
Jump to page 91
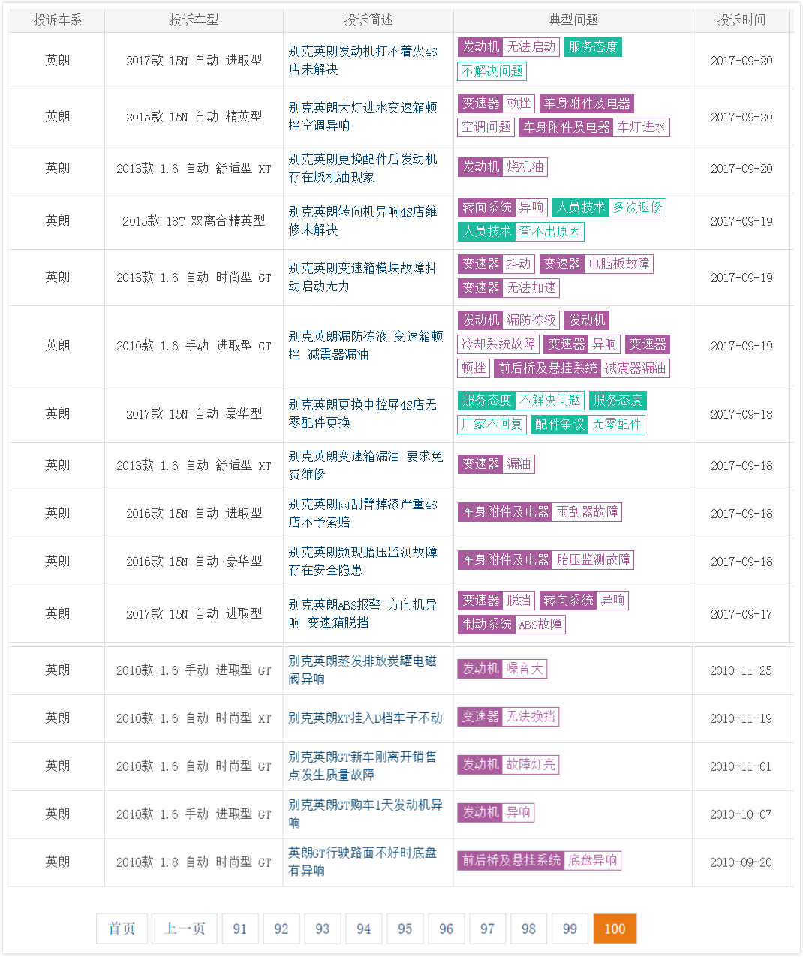tap(240, 928)
